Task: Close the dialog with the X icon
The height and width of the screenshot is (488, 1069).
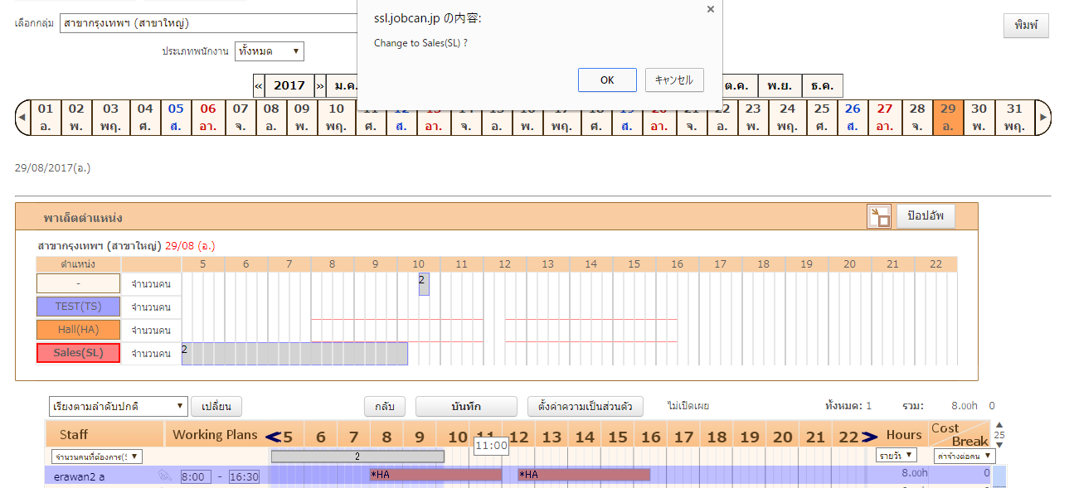Action: click(x=710, y=9)
